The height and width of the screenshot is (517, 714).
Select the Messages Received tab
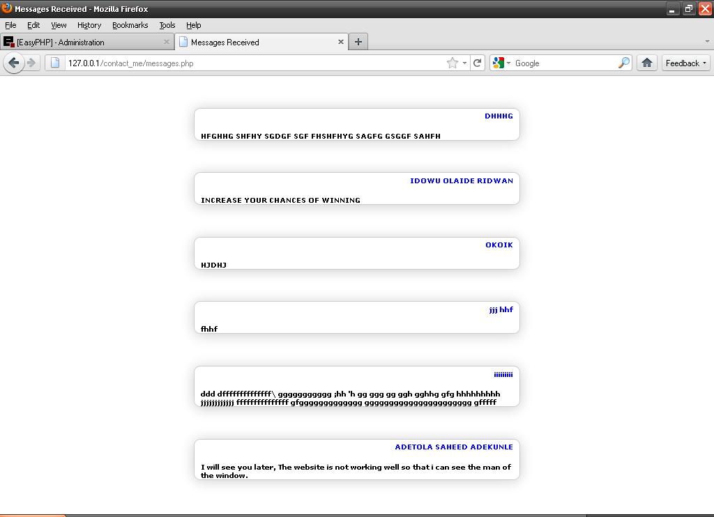click(261, 42)
